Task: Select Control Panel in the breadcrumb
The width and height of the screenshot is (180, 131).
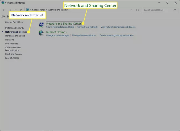Action: click(x=38, y=10)
